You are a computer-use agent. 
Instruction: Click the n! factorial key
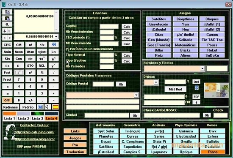[x=31, y=45]
